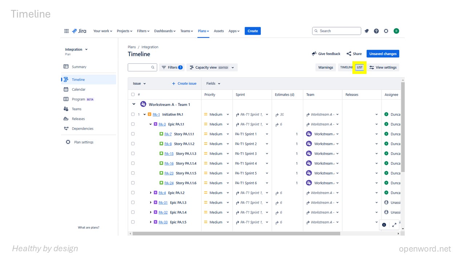This screenshot has height=261, width=465.
Task: Toggle the select-all checkbox in header
Action: tap(133, 95)
